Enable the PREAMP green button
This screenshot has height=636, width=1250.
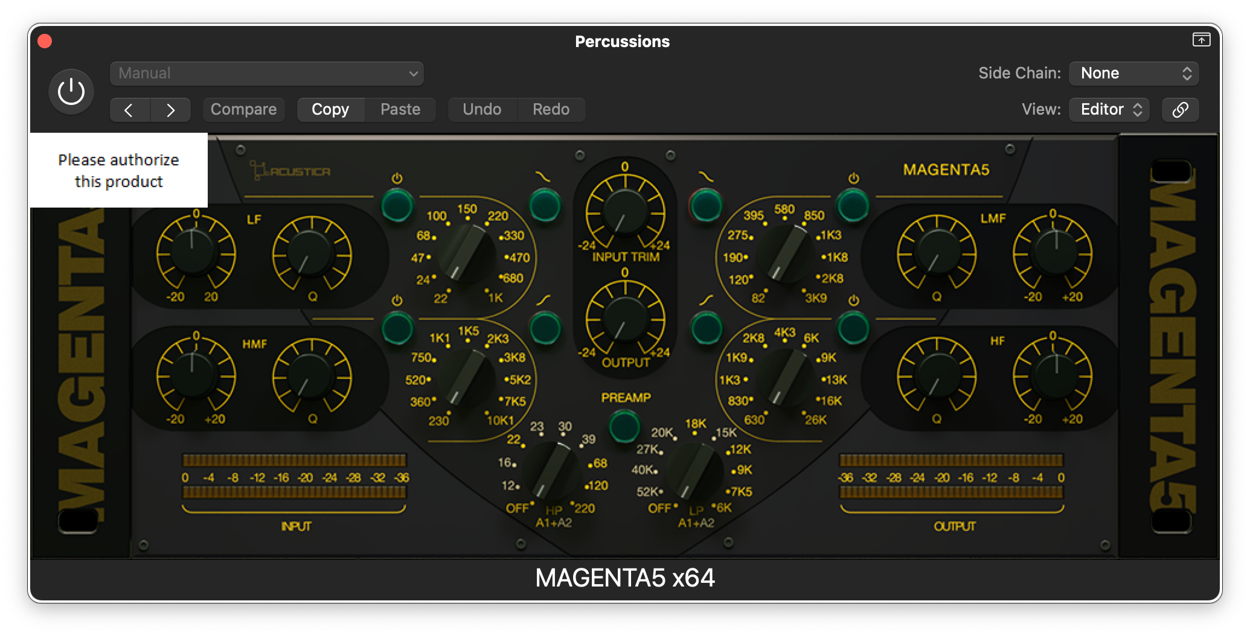[x=624, y=426]
